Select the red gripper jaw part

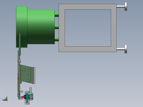pyautogui.click(x=24, y=97)
